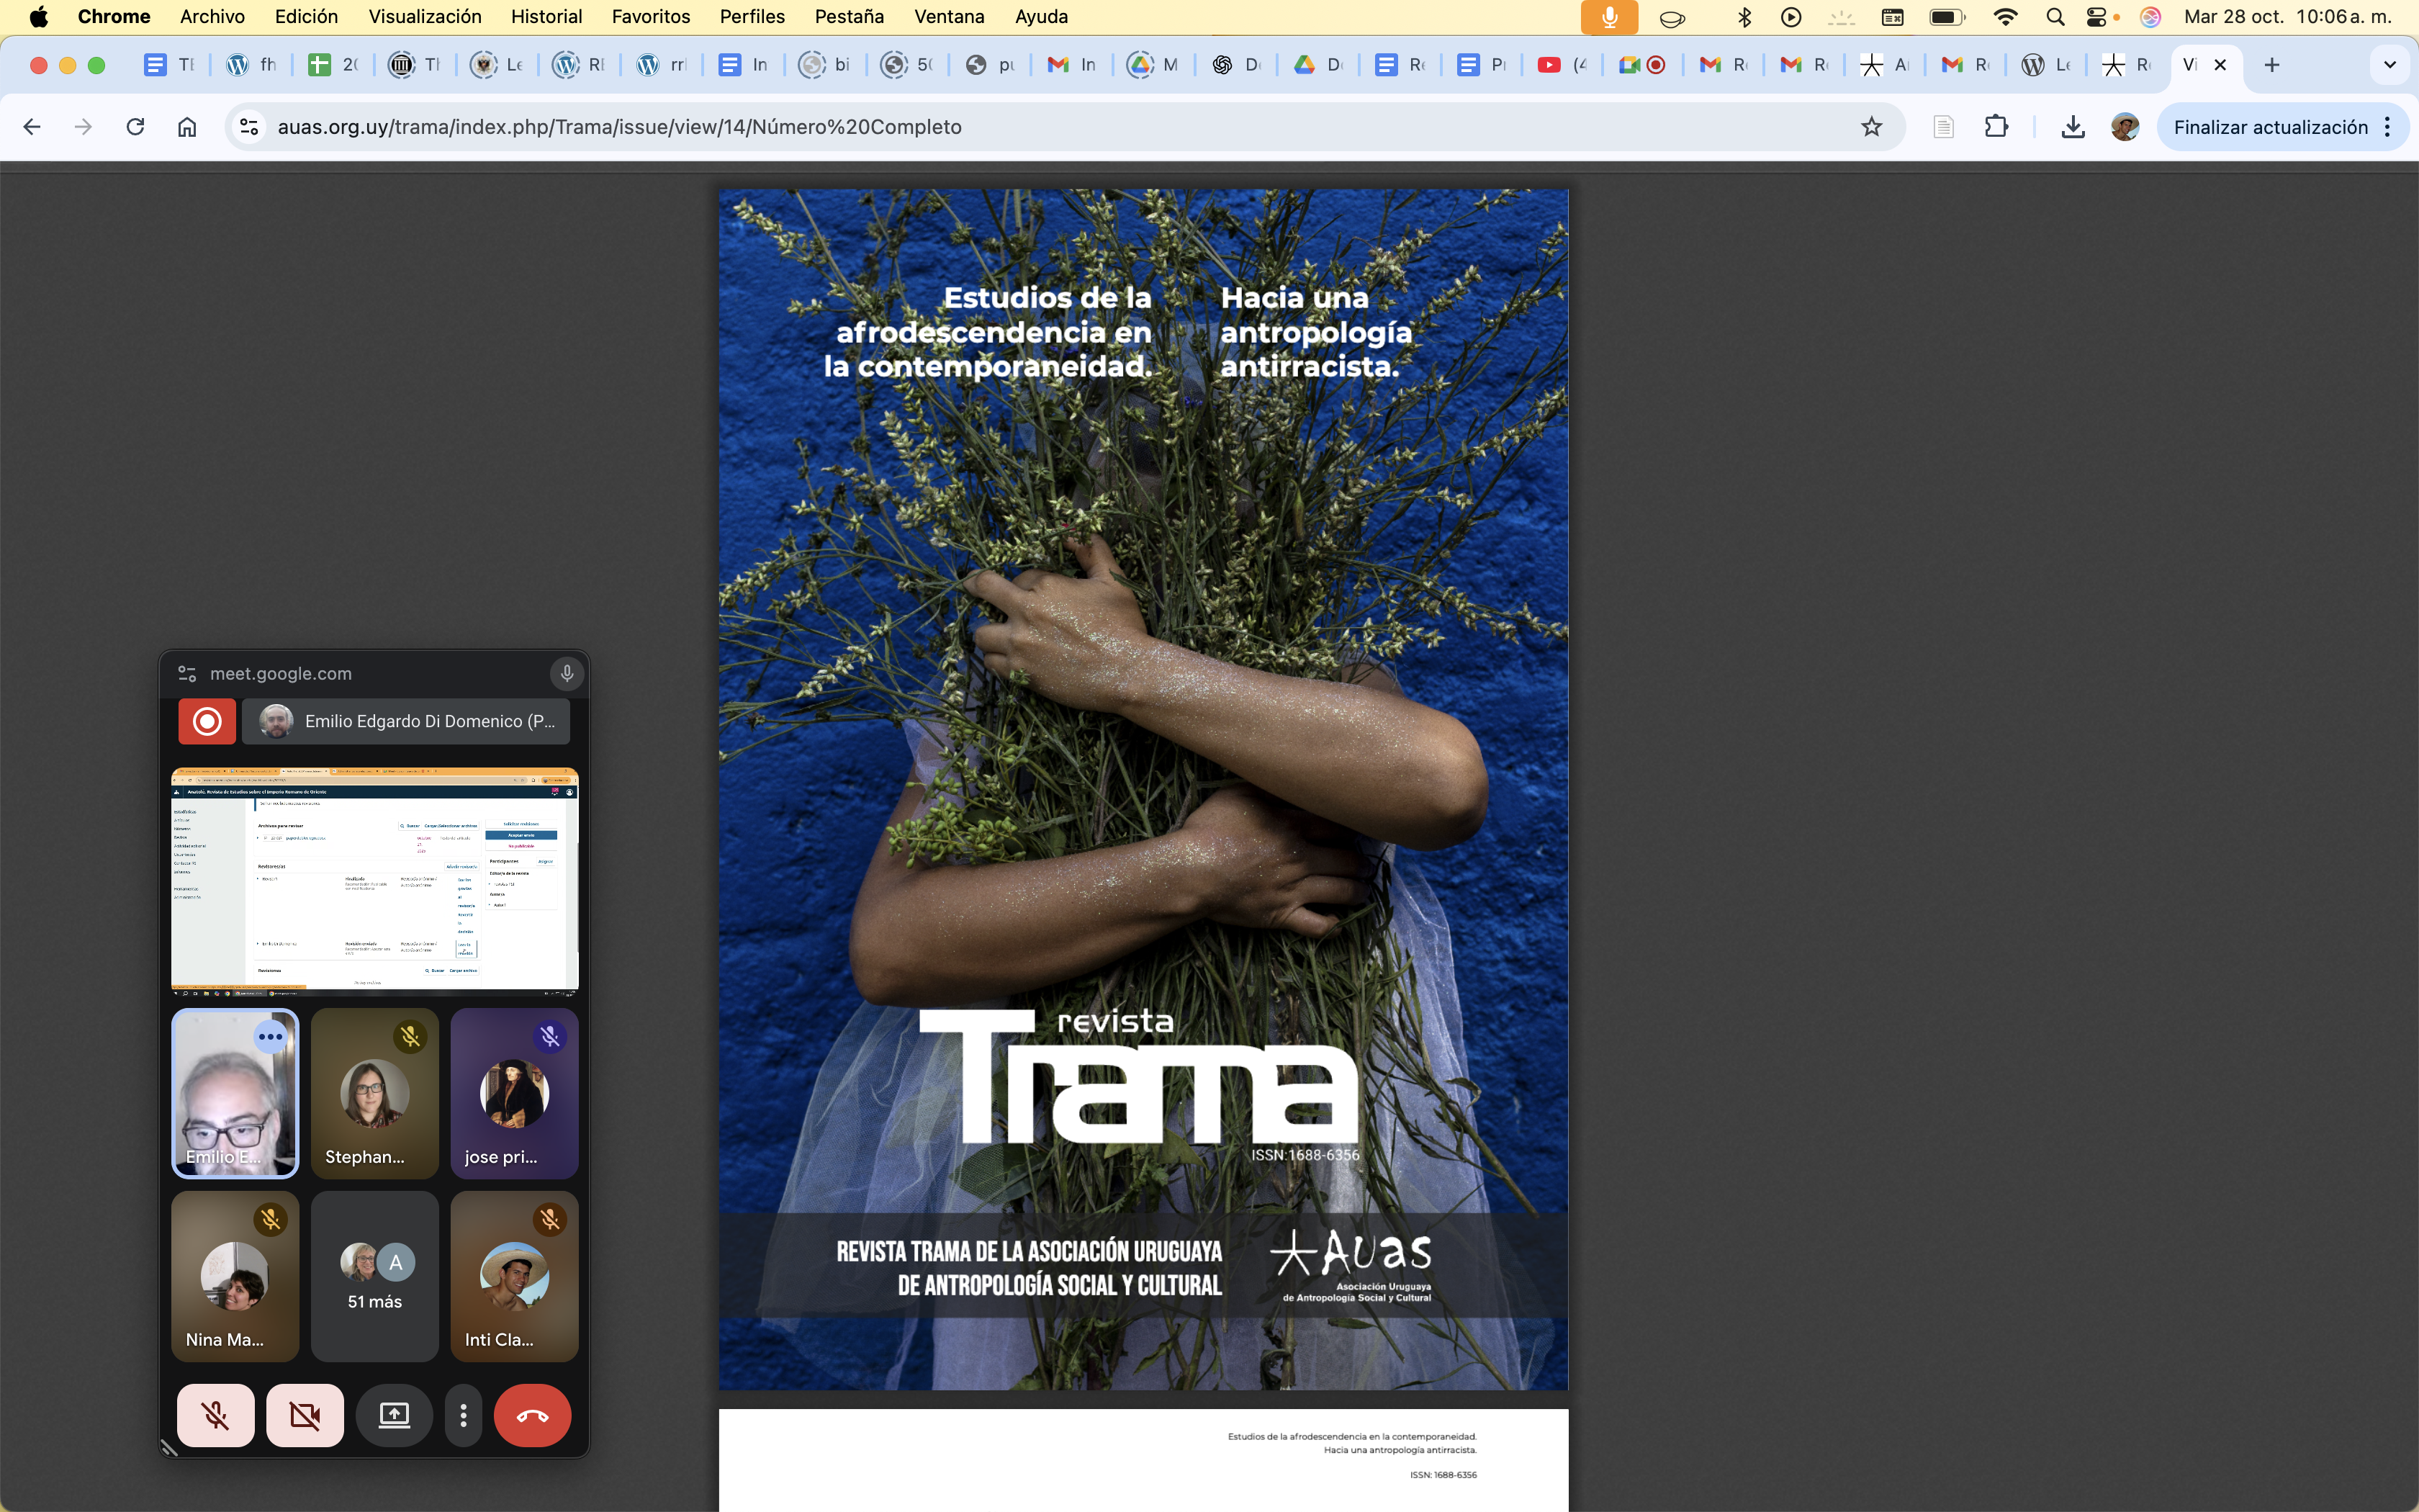Click the present screen icon in Meet
Image resolution: width=2419 pixels, height=1512 pixels.
click(394, 1415)
